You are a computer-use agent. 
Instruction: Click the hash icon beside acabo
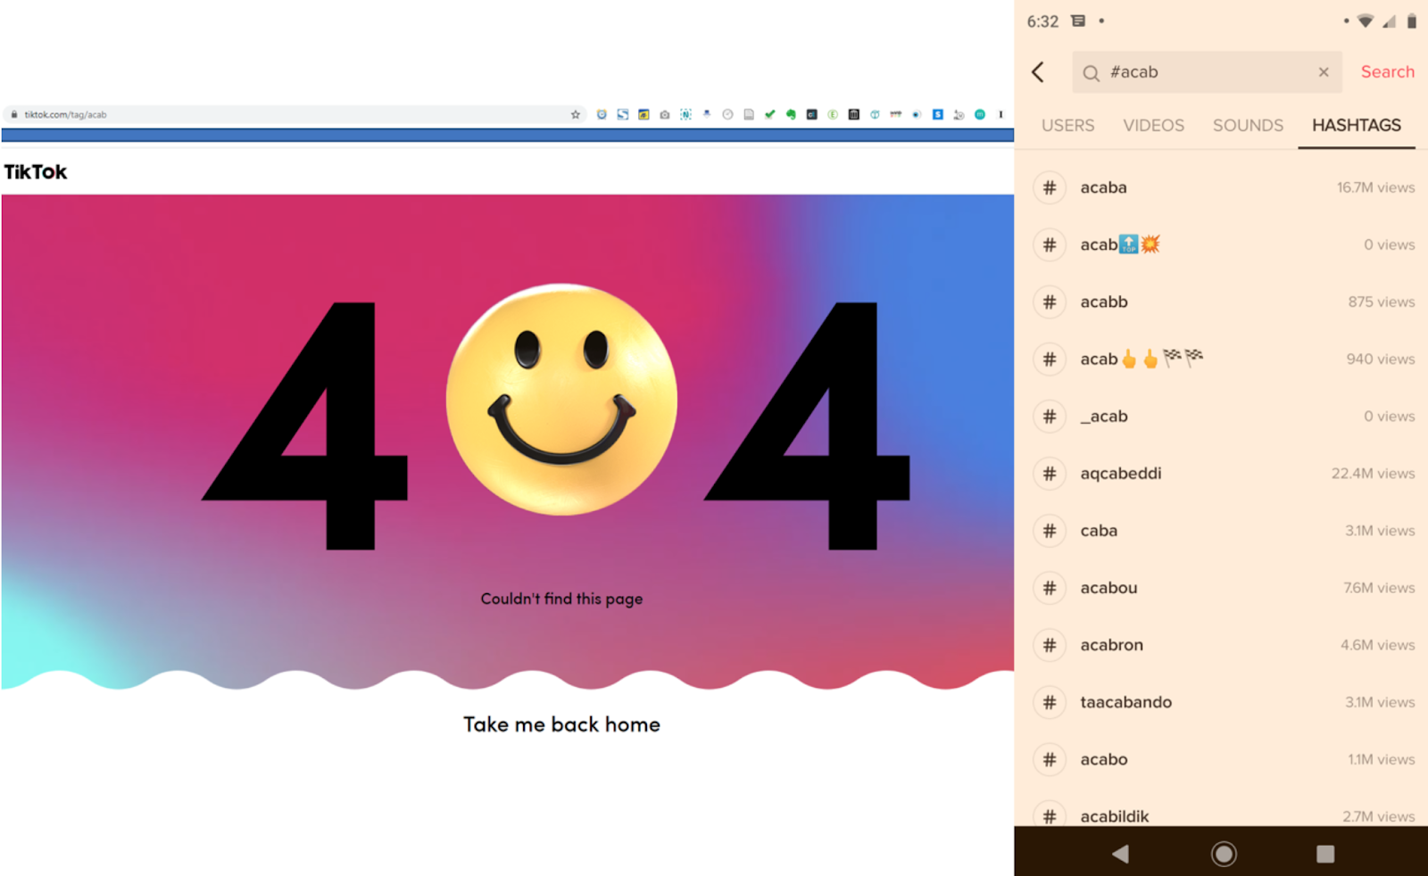tap(1050, 759)
